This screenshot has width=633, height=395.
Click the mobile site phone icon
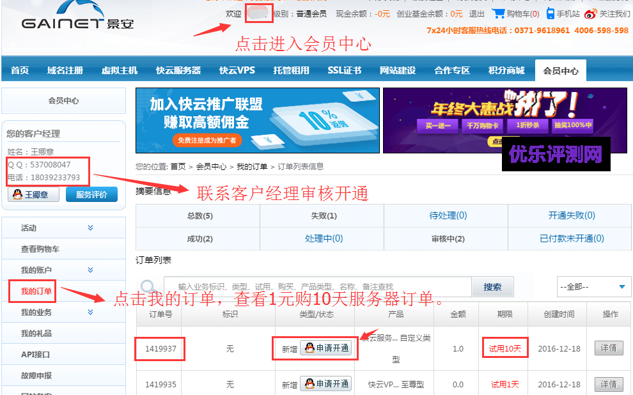(x=550, y=13)
